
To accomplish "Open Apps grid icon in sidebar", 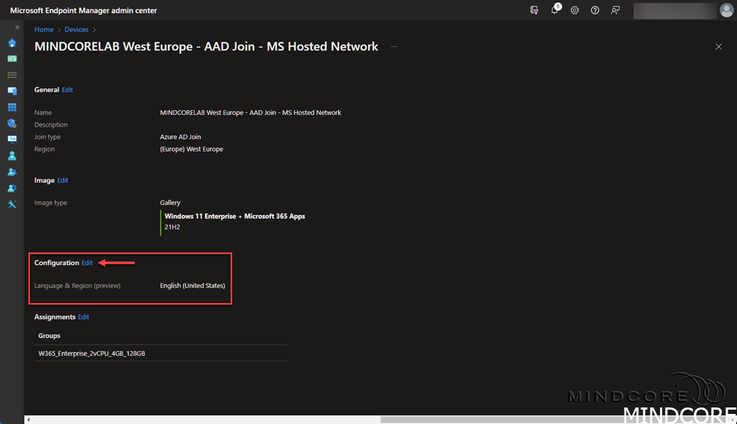I will [12, 107].
